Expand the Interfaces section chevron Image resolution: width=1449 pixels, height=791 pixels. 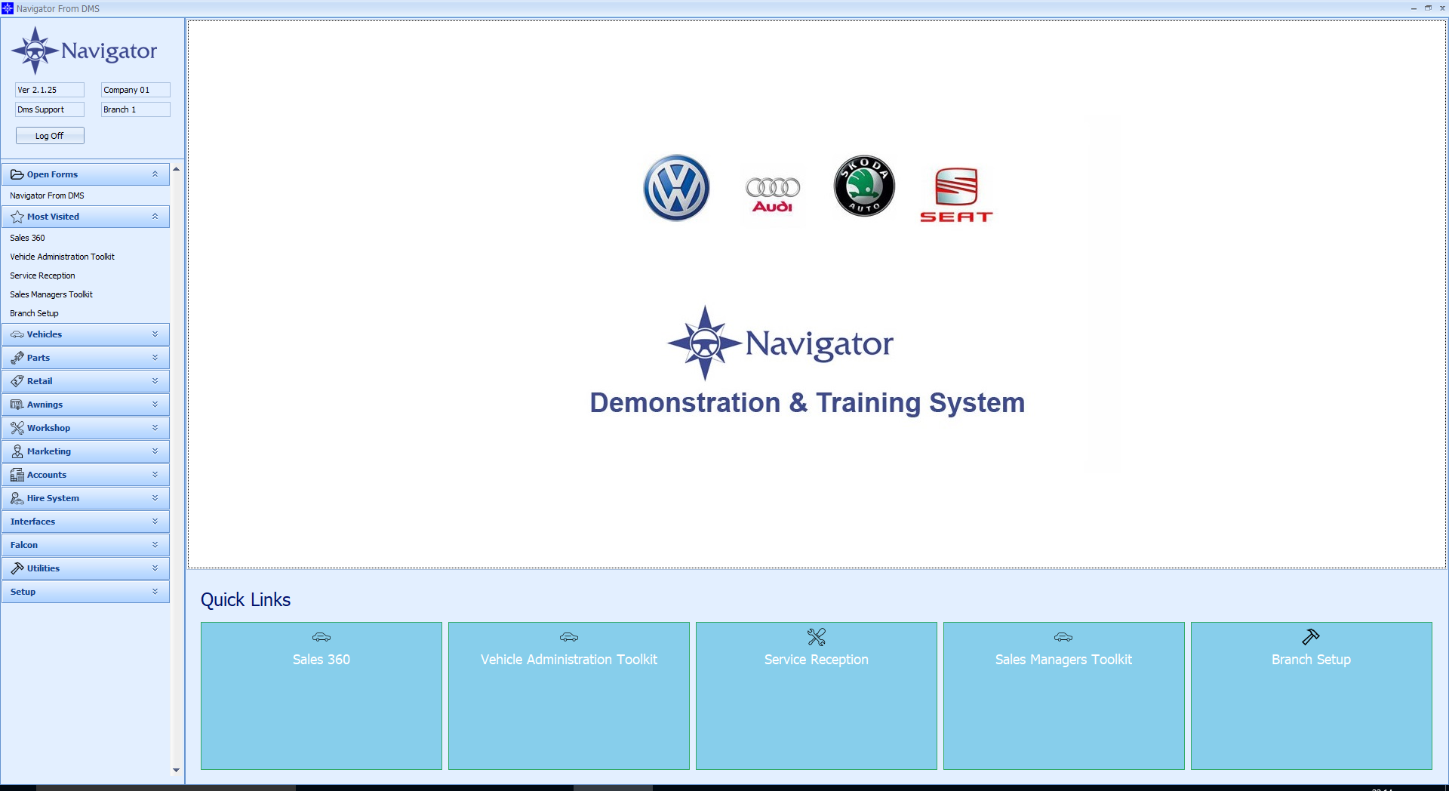[155, 522]
